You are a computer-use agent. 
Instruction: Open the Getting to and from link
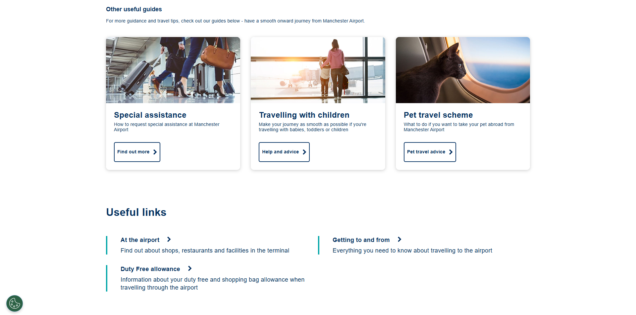point(361,240)
